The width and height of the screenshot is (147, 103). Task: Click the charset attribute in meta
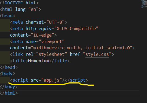pyautogui.click(x=35, y=22)
